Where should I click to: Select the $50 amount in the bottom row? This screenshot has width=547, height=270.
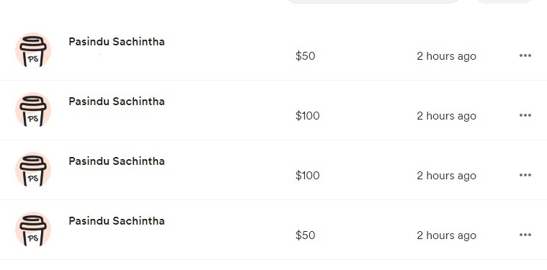[x=306, y=235]
